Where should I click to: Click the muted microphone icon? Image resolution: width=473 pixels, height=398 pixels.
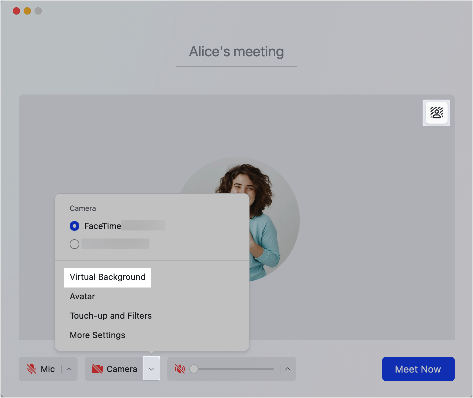coord(31,369)
